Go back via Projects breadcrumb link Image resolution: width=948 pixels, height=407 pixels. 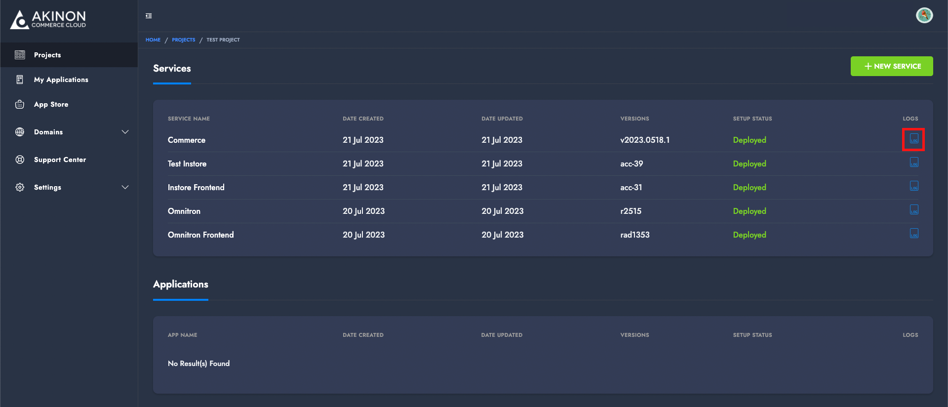(183, 40)
